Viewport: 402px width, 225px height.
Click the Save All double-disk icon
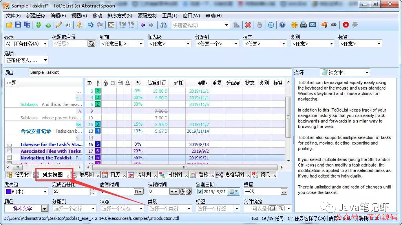pos(27,25)
